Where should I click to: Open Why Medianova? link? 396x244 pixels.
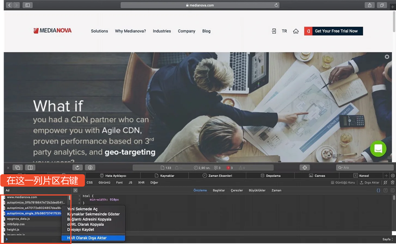130,31
